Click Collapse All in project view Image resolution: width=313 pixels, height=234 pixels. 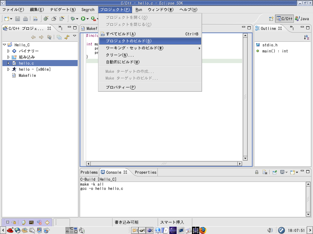59,37
